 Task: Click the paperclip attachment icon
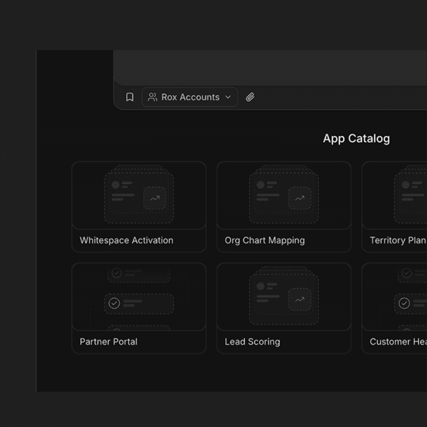250,97
